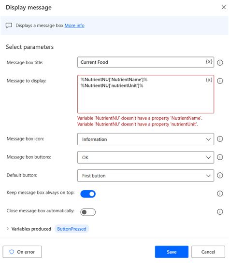Click variable picker icon in Message to display field

(209, 80)
